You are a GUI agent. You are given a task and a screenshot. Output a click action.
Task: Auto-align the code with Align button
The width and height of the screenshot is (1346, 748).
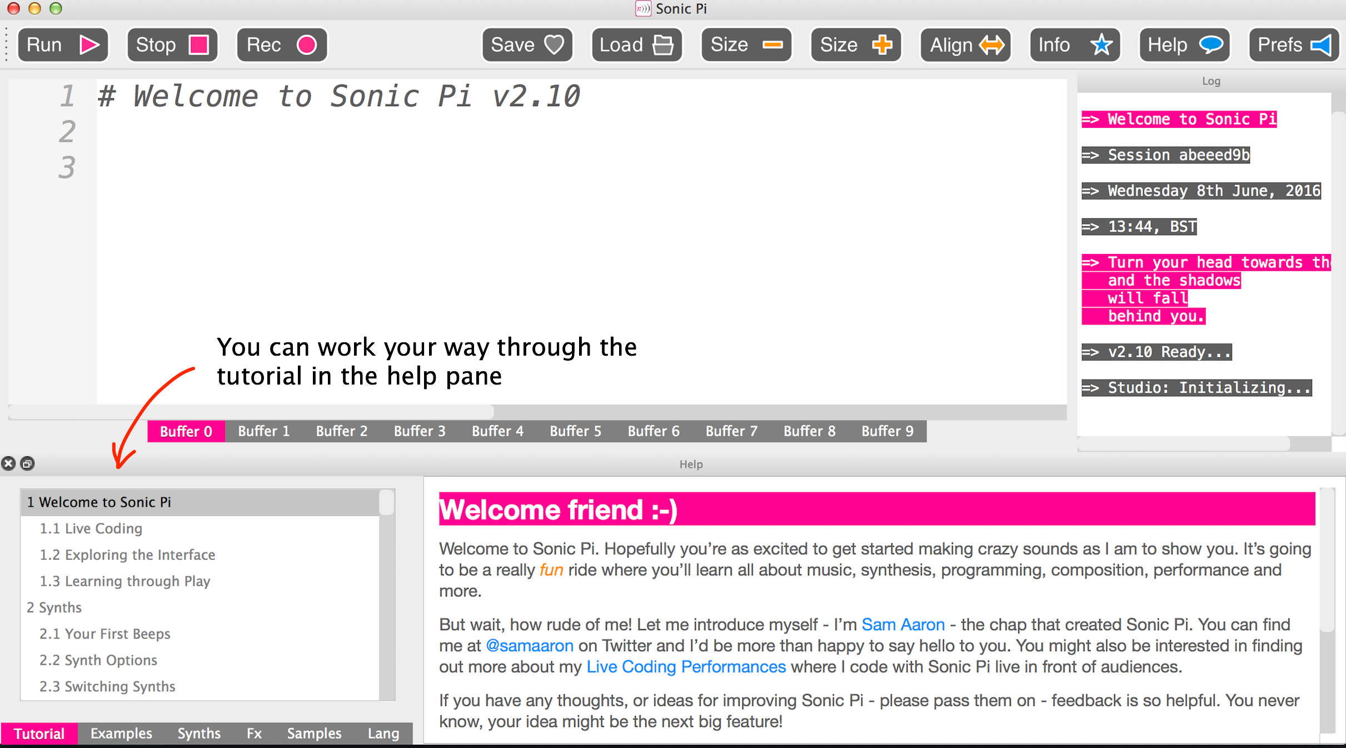tap(966, 44)
